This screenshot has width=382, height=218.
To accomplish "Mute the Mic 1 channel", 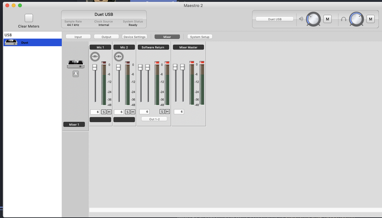I will [109, 112].
